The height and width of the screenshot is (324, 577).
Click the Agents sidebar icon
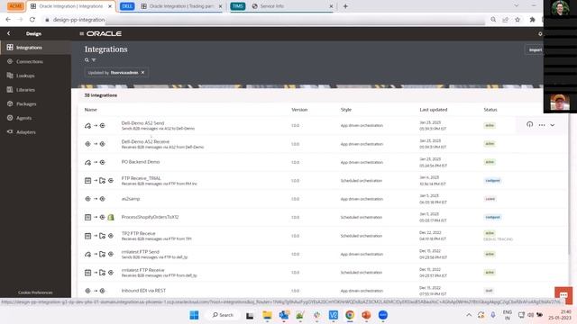point(10,118)
